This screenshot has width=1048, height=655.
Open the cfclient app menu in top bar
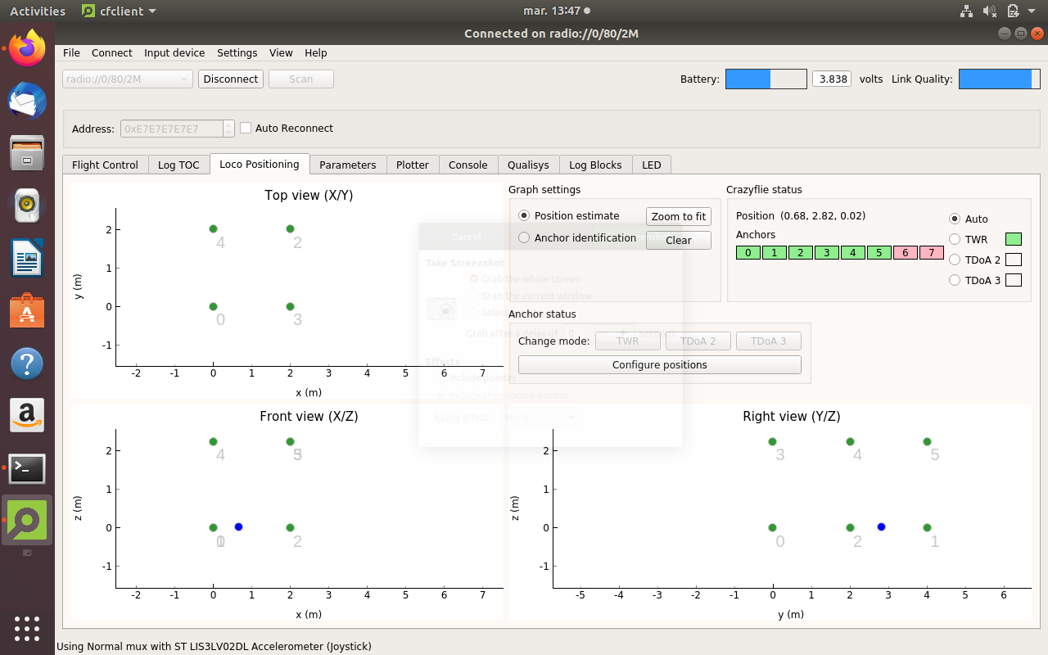point(120,11)
